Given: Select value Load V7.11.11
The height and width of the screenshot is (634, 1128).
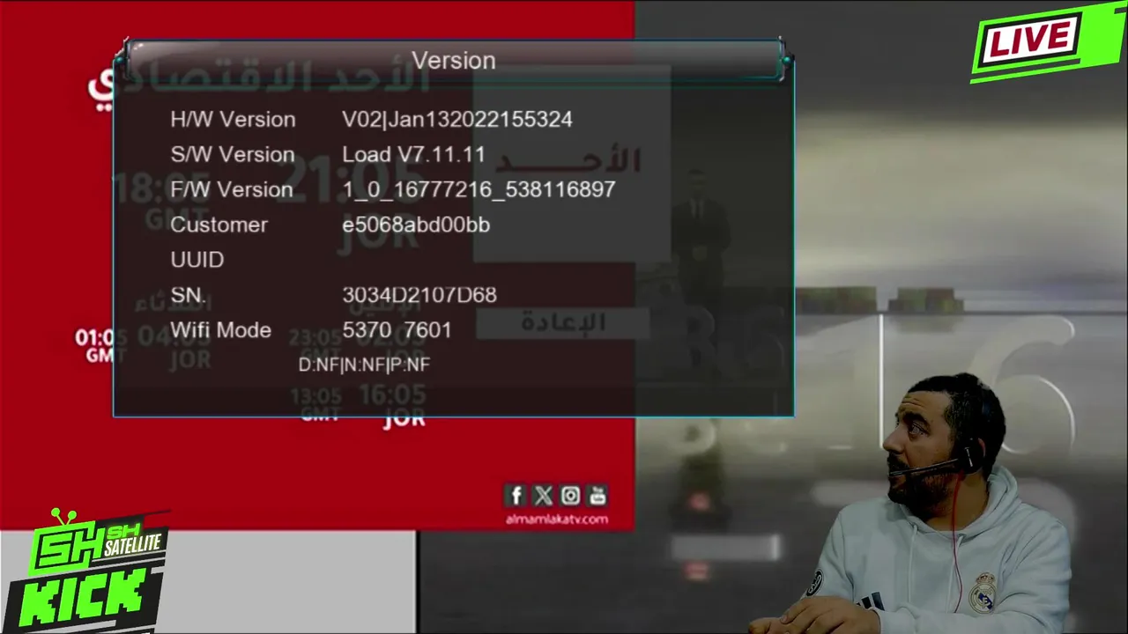Looking at the screenshot, I should point(413,154).
